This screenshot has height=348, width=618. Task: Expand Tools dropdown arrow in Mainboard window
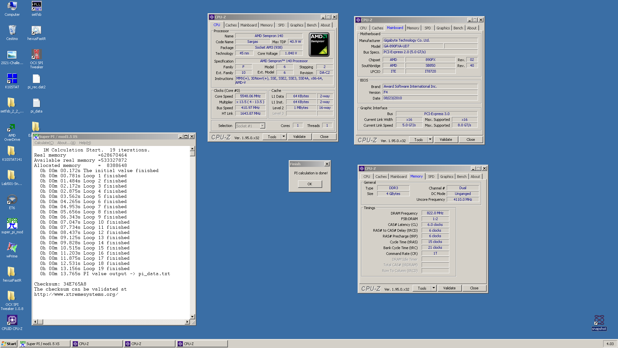point(430,140)
